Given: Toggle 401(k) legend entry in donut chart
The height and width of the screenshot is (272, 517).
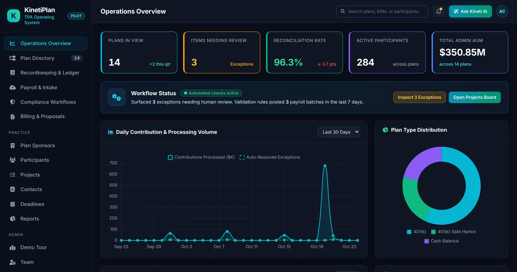Looking at the screenshot, I should [417, 232].
